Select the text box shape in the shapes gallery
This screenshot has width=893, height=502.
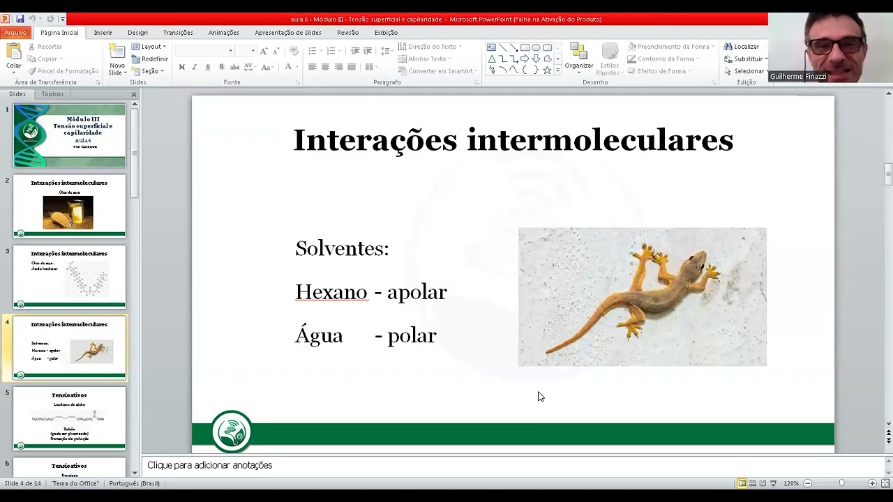pos(491,47)
